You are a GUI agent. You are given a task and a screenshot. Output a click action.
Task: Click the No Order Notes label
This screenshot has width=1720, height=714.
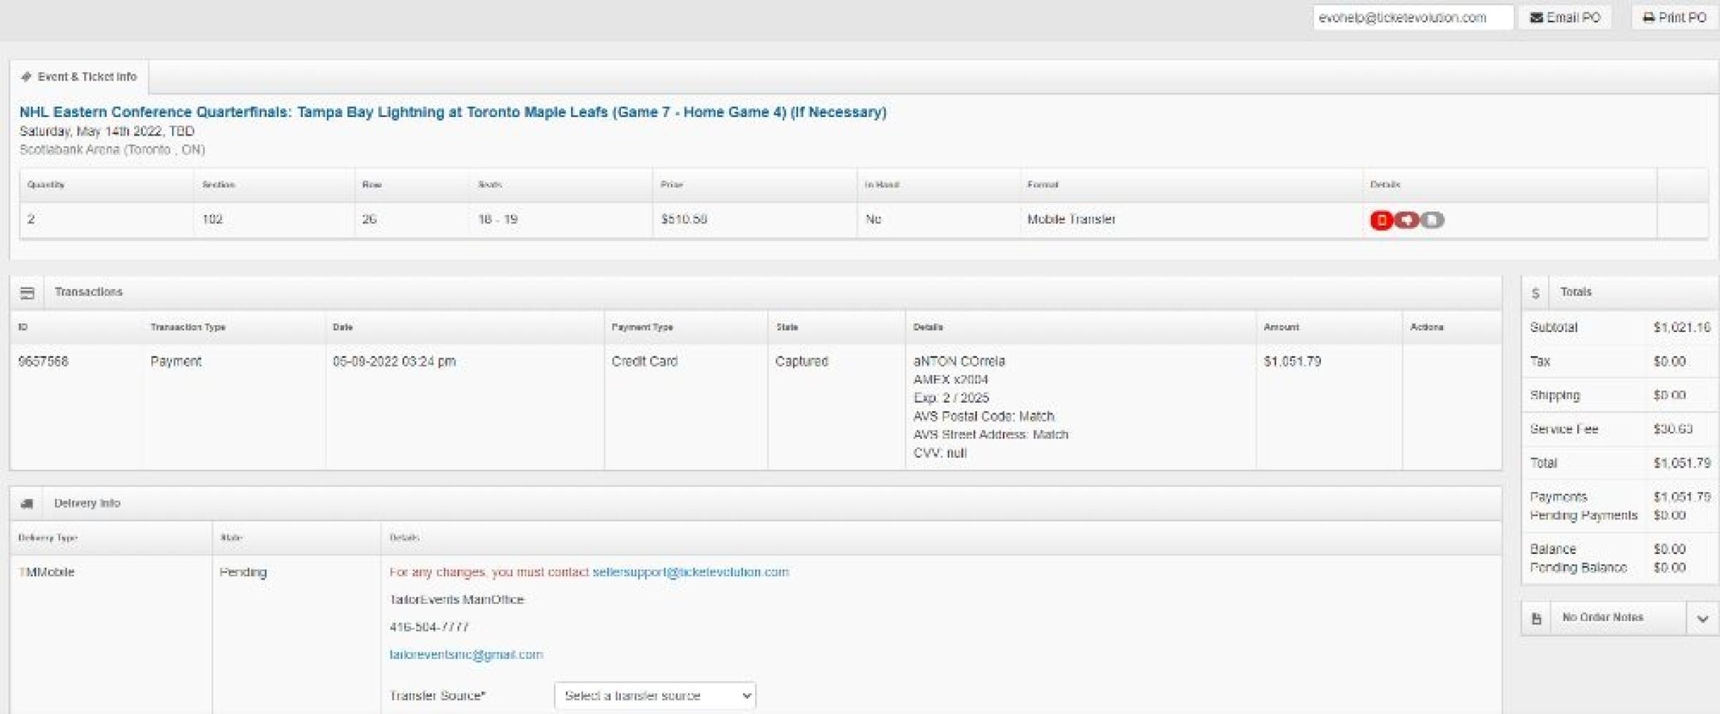point(1602,618)
